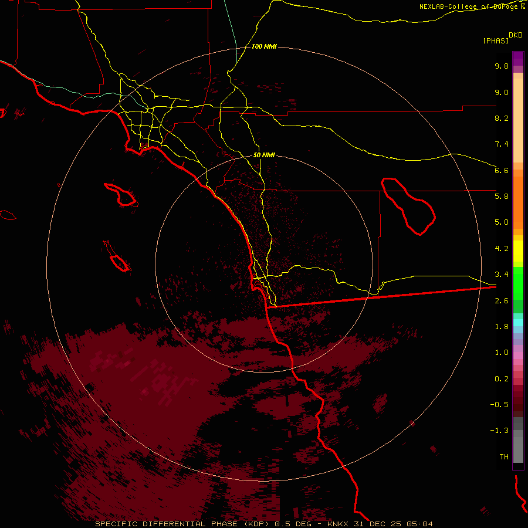
Task: Click the Salton Sea outline on map
Action: (x=408, y=206)
